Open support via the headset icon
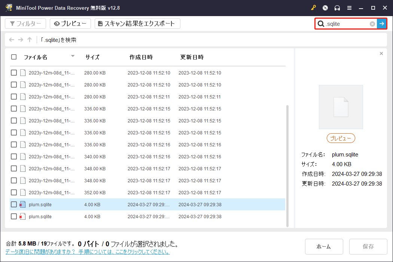Viewport: 393px width, 262px height. pyautogui.click(x=337, y=7)
